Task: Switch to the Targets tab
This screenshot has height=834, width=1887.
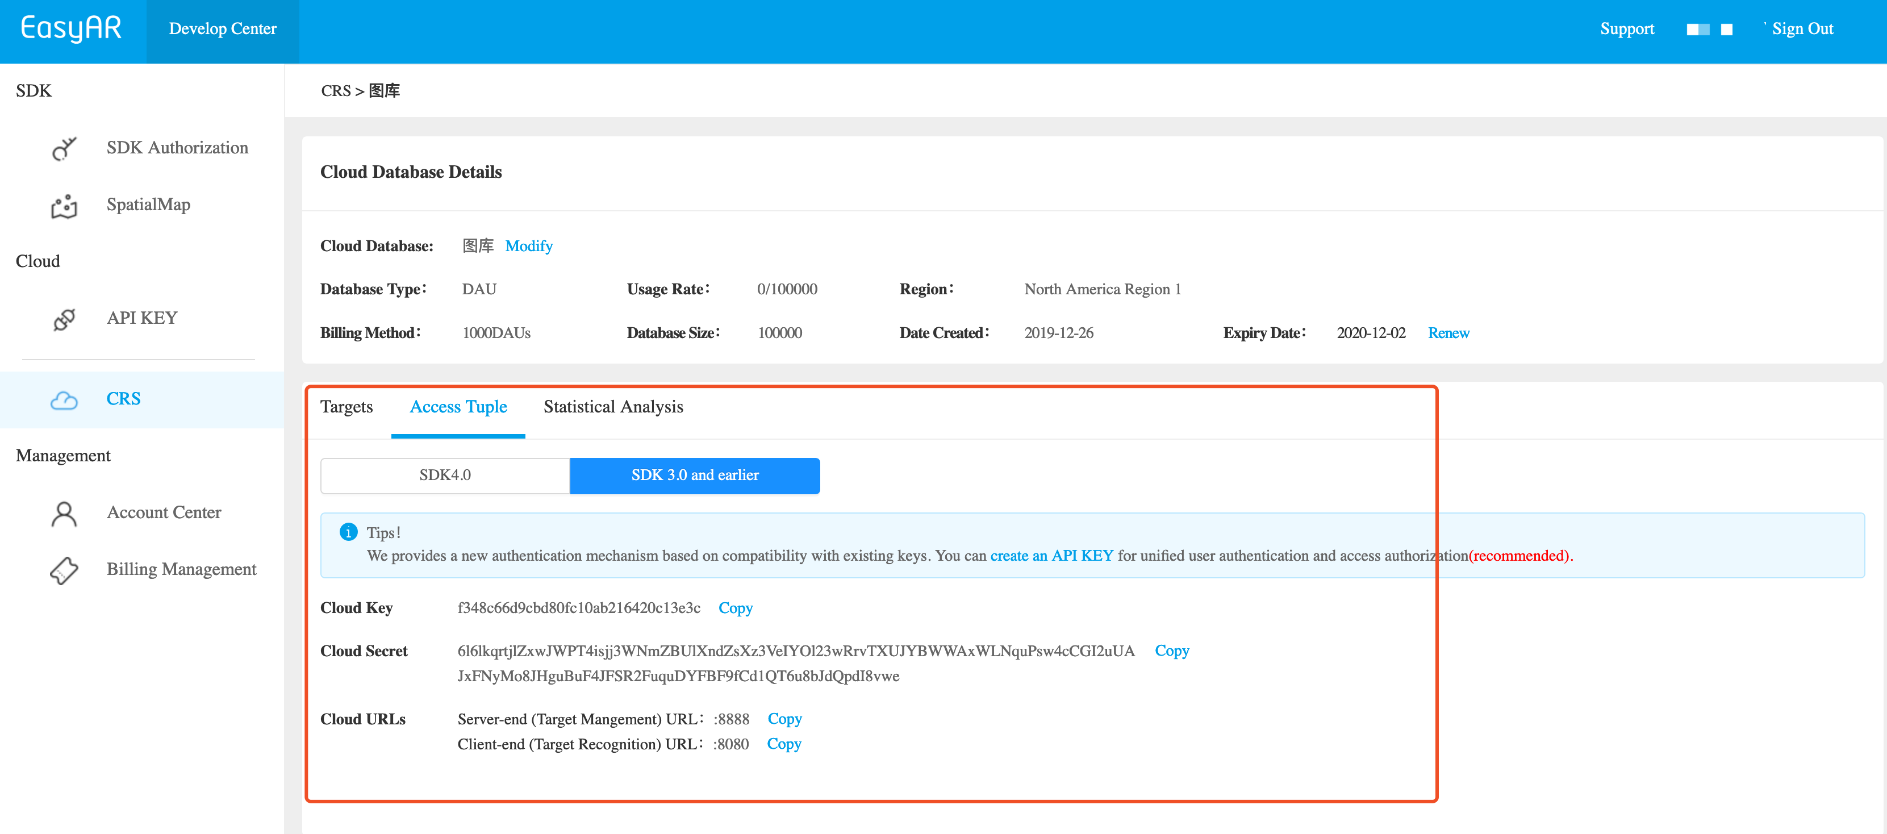Action: tap(346, 407)
